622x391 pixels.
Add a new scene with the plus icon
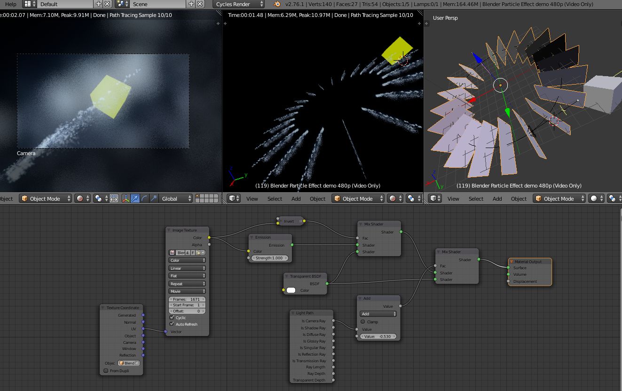click(191, 4)
